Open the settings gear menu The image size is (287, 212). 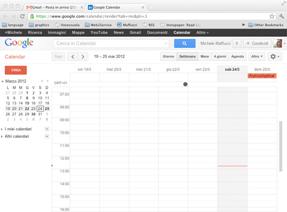pyautogui.click(x=274, y=57)
